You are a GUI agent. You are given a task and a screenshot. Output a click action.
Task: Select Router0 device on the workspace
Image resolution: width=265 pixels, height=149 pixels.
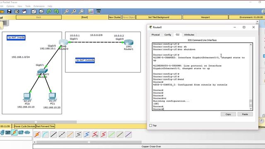click(63, 42)
